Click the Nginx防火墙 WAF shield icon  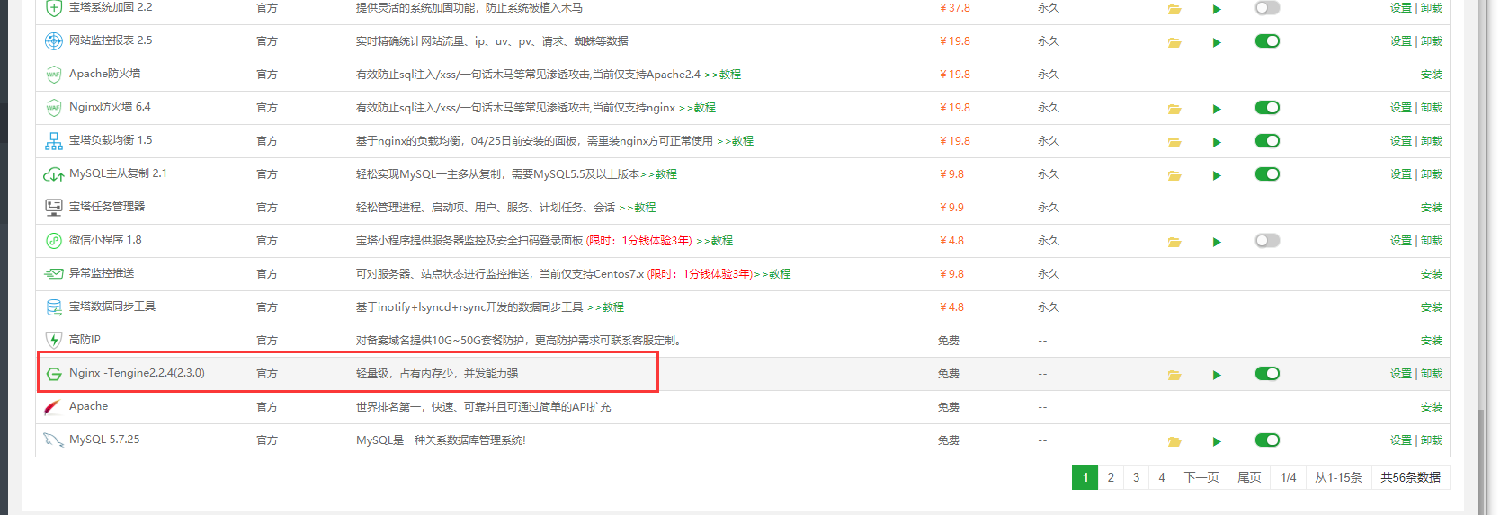coord(54,107)
